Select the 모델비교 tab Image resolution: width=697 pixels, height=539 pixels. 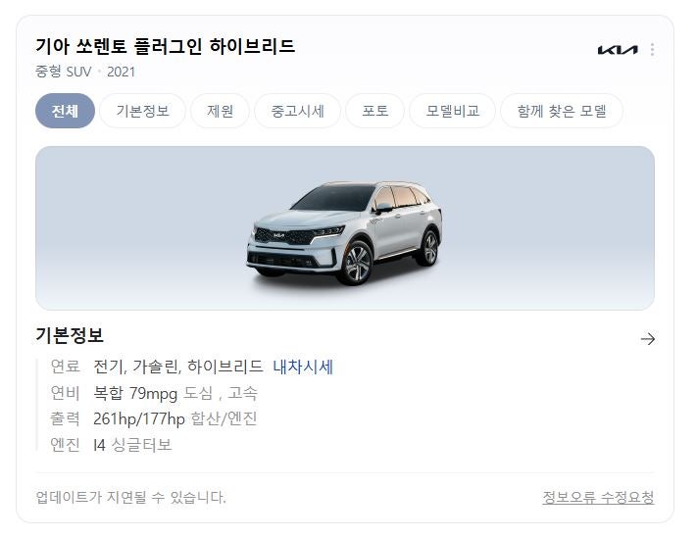click(452, 111)
